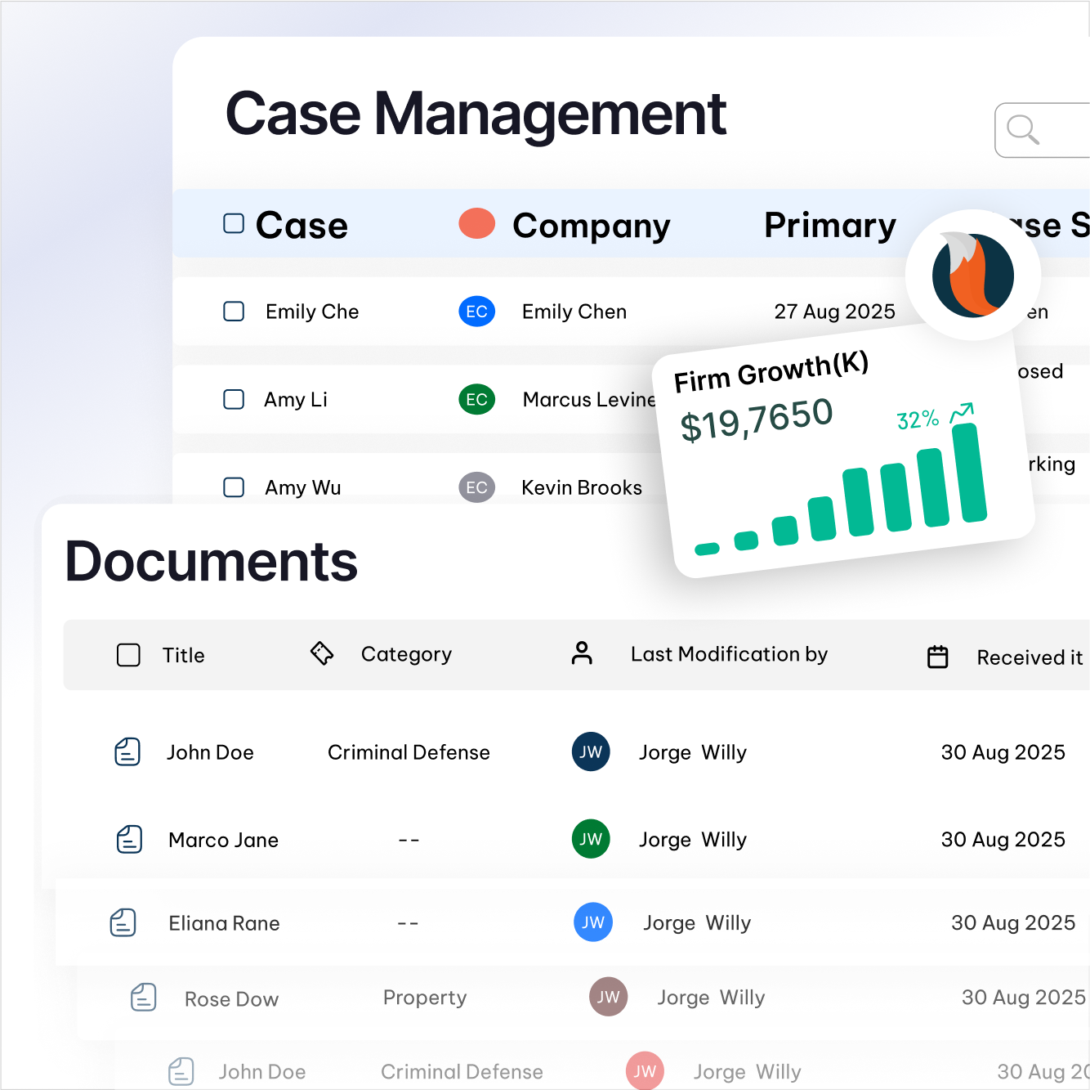Click the fox logo badge
The width and height of the screenshot is (1090, 1090).
[x=972, y=276]
